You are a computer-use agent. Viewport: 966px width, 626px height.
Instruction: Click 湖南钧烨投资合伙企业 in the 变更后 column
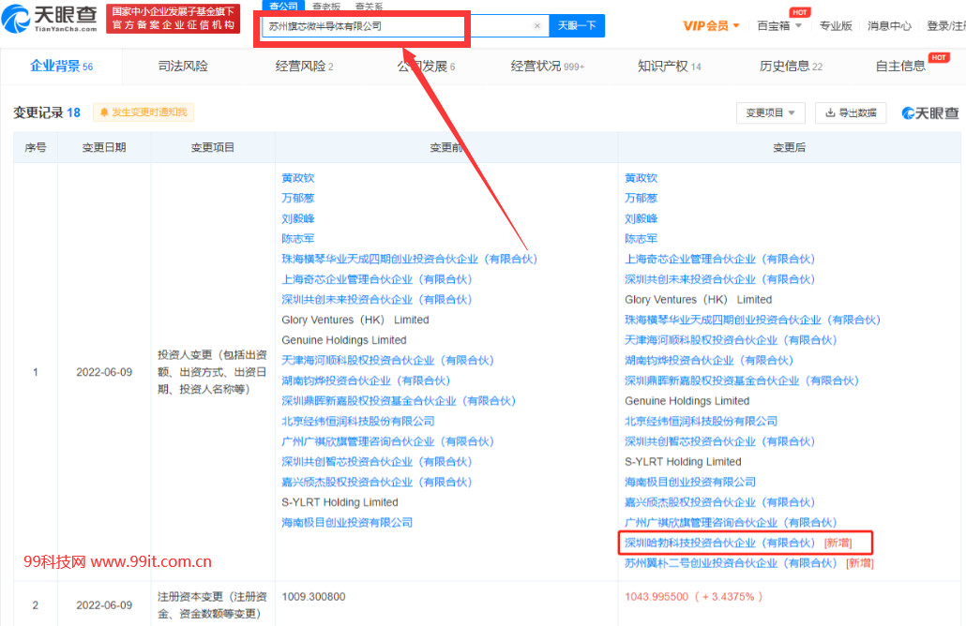click(x=708, y=360)
